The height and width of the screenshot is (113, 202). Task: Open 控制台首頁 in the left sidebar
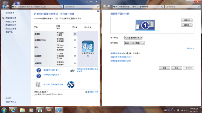10,13
